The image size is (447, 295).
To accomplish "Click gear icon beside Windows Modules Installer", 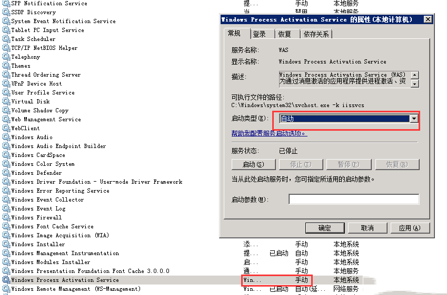I will pyautogui.click(x=6, y=262).
